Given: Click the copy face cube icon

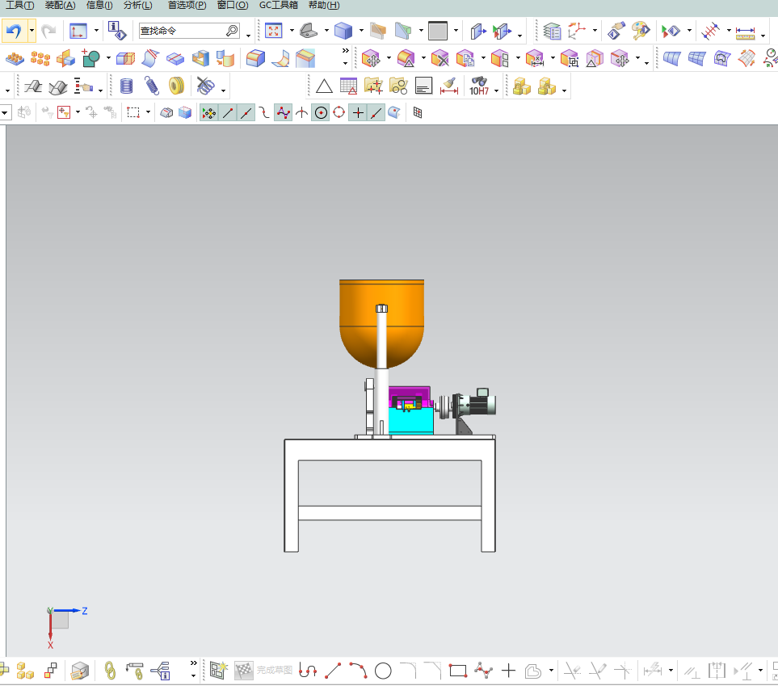Looking at the screenshot, I should point(465,58).
